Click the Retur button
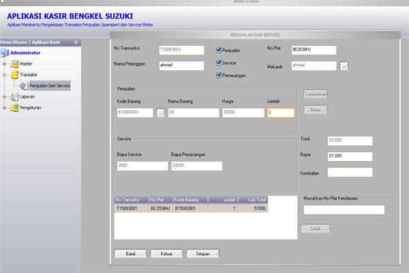 [x=316, y=110]
